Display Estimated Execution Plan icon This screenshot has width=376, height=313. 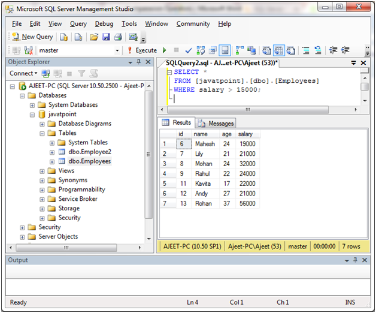pos(201,50)
